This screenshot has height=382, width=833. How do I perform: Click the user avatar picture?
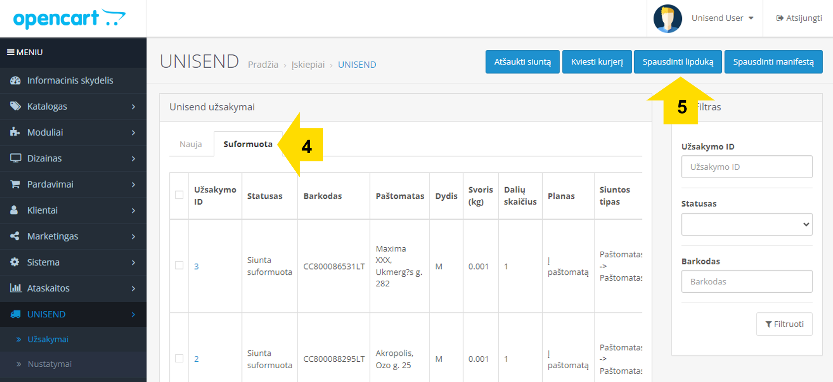668,19
